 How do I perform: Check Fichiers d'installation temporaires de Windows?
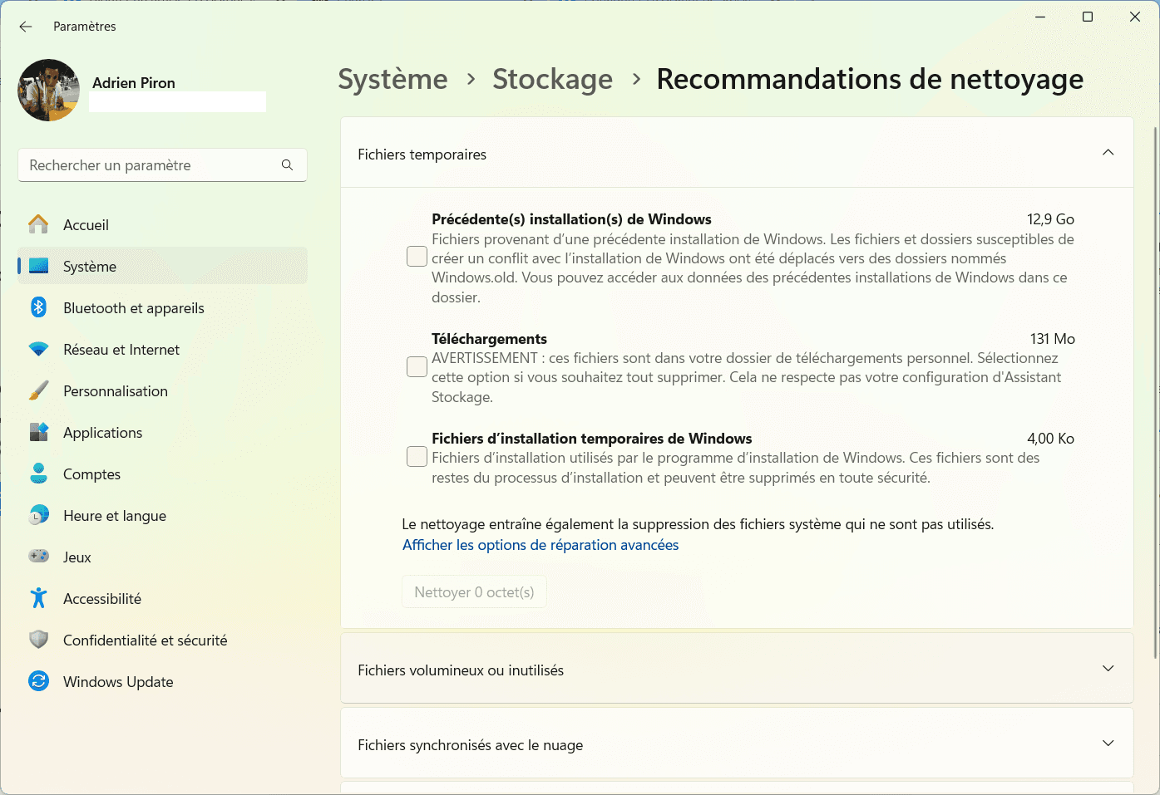pyautogui.click(x=417, y=456)
